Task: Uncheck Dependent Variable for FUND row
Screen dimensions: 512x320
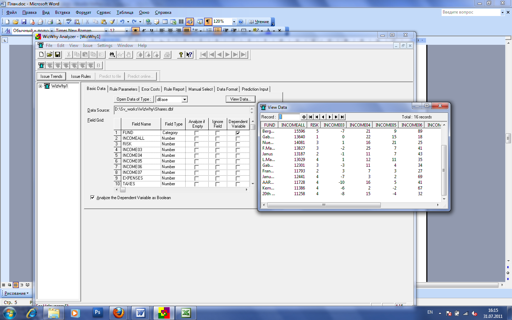Action: [238, 133]
